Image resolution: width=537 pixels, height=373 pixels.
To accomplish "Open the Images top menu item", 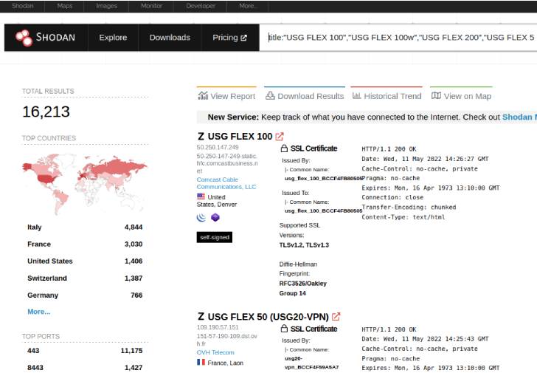I will [x=106, y=6].
